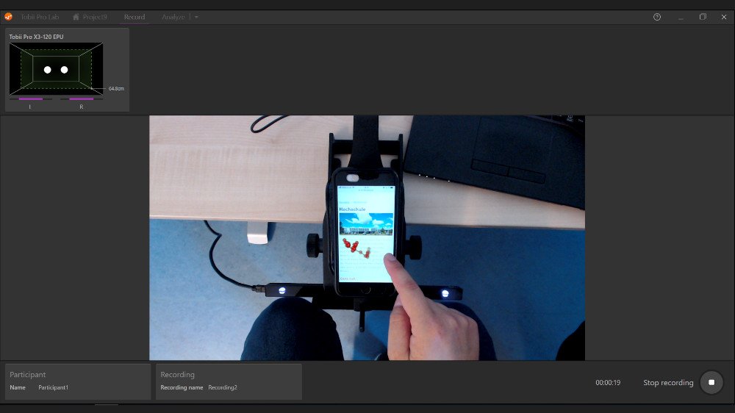Close the Tobii Pro Lab window
Viewport: 735px width, 413px height.
pyautogui.click(x=724, y=17)
